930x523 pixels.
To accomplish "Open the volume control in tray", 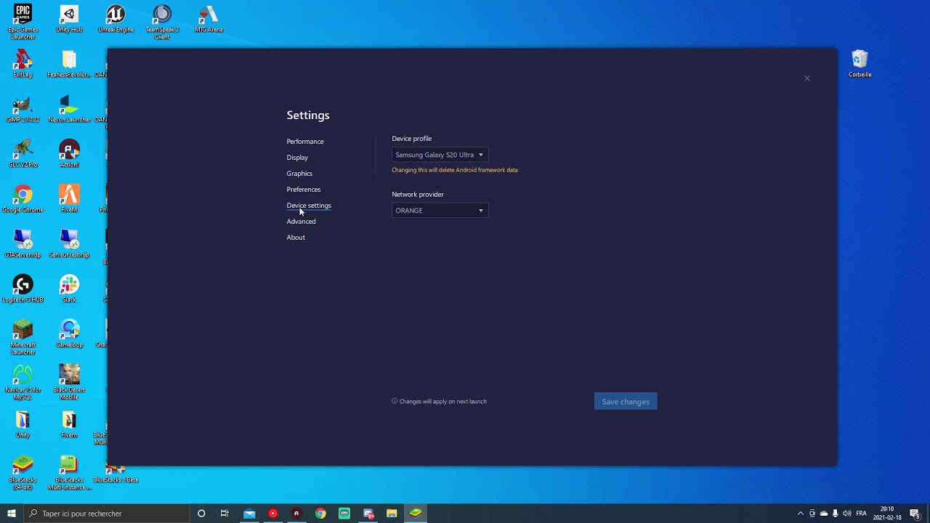I will coord(847,514).
